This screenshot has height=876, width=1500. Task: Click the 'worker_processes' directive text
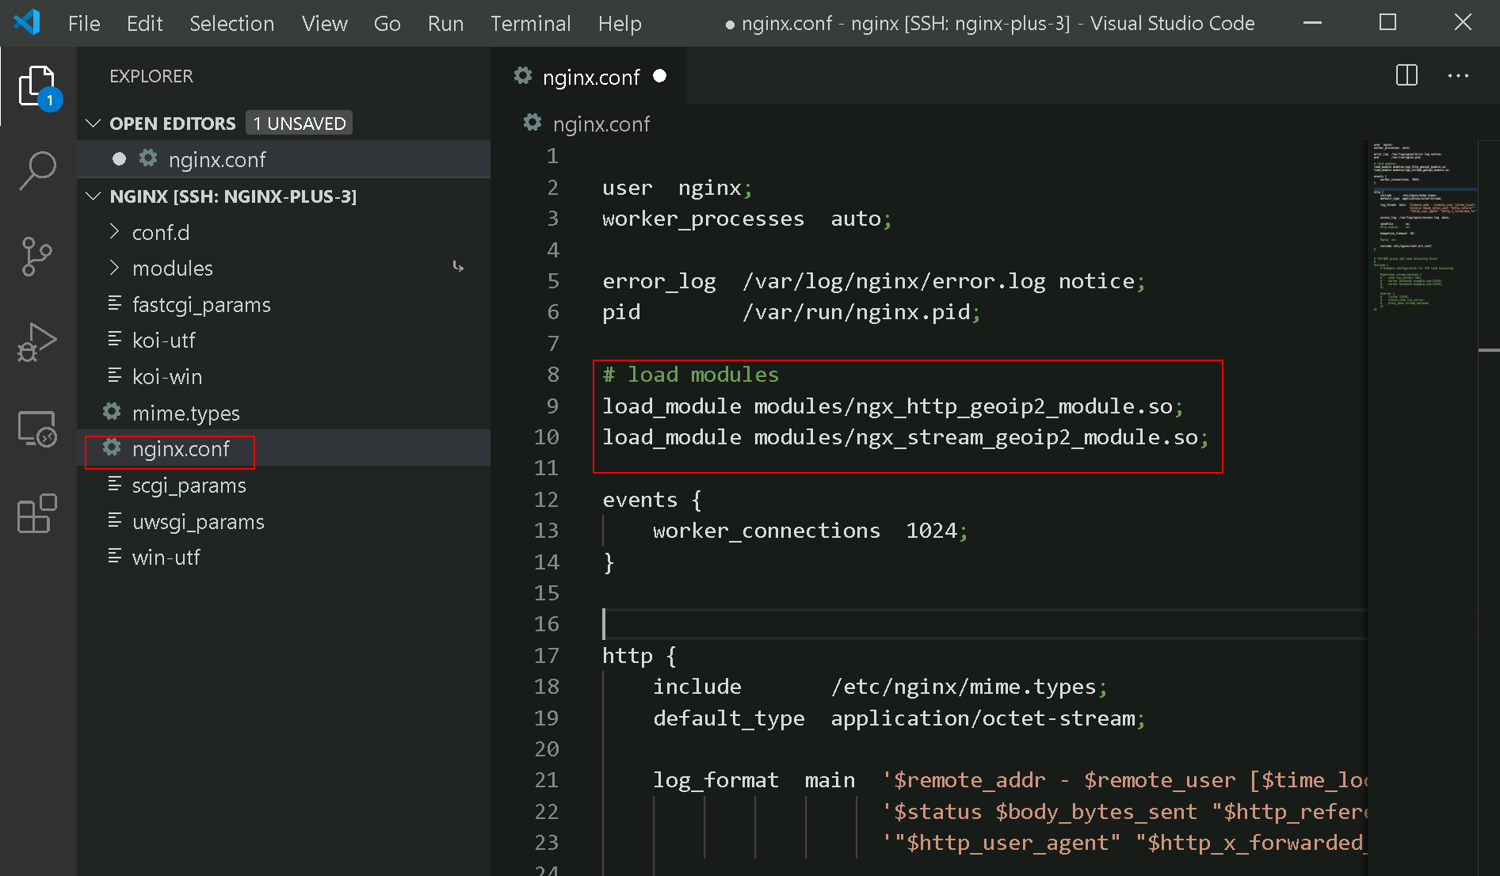[703, 219]
